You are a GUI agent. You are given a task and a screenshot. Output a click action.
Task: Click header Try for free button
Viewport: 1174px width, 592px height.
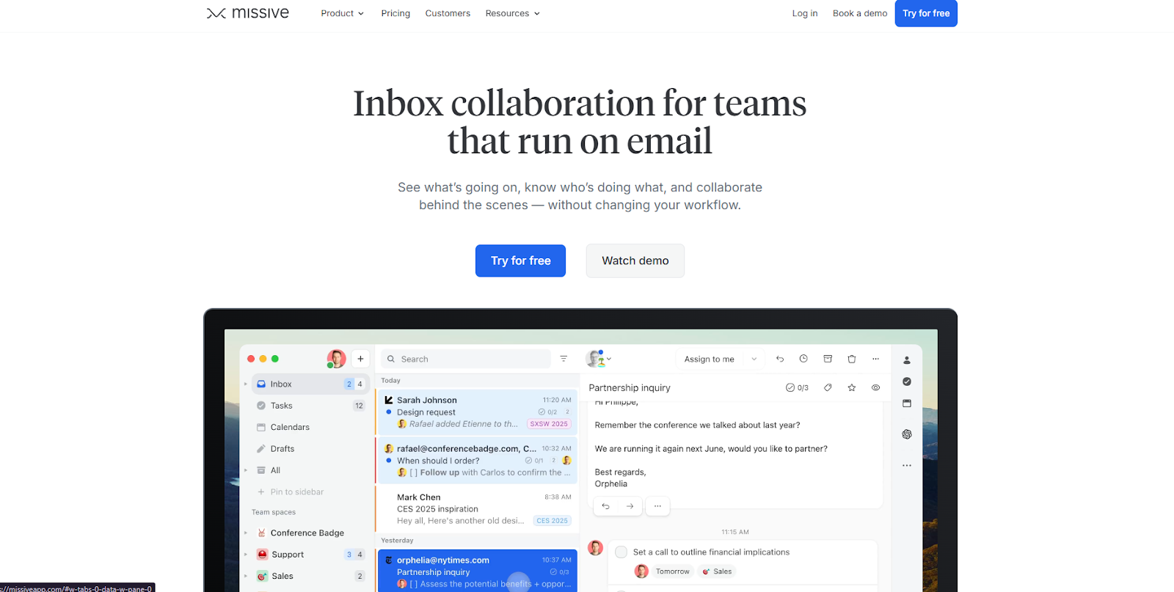click(x=926, y=13)
